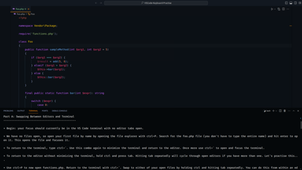
Task: Switch to the Ports panel tab
Action: (45, 111)
